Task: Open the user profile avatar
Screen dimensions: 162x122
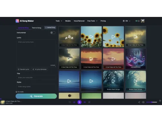Action: pos(143,21)
